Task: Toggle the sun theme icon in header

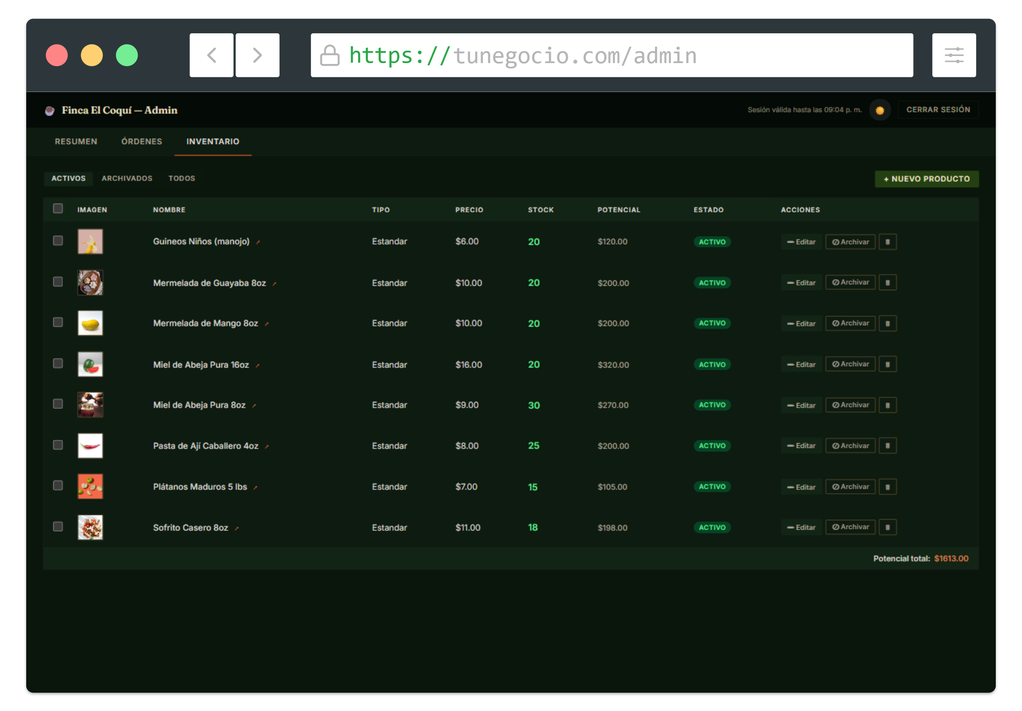Action: tap(879, 110)
